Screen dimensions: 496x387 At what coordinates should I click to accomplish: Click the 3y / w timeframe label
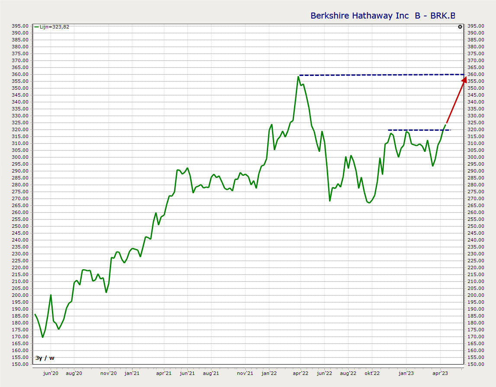point(45,358)
